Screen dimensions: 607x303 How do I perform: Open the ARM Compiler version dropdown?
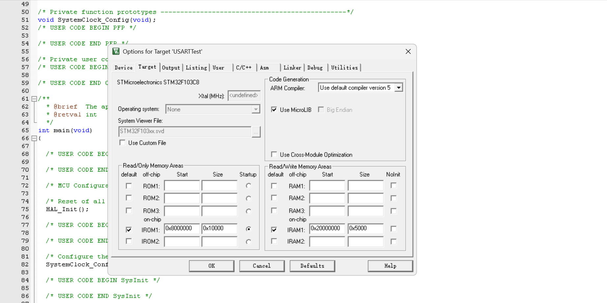(399, 88)
